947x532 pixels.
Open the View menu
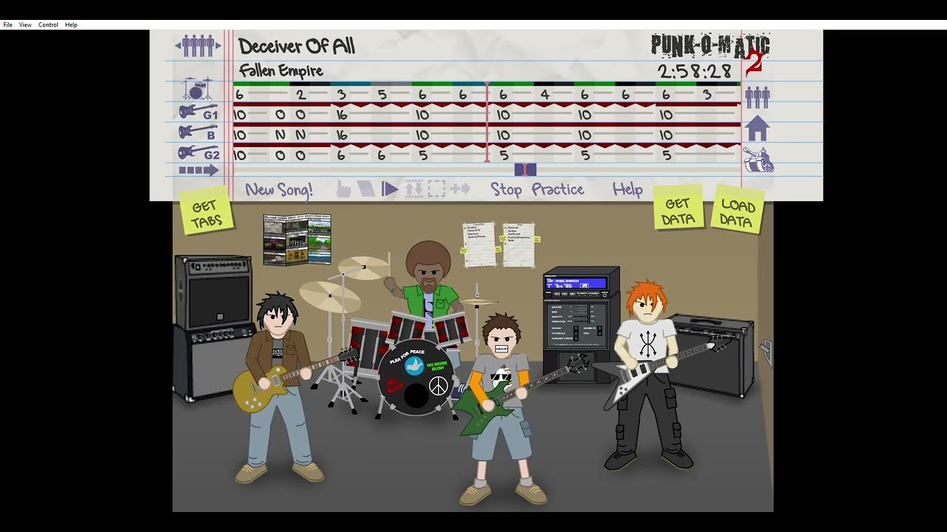coord(25,25)
